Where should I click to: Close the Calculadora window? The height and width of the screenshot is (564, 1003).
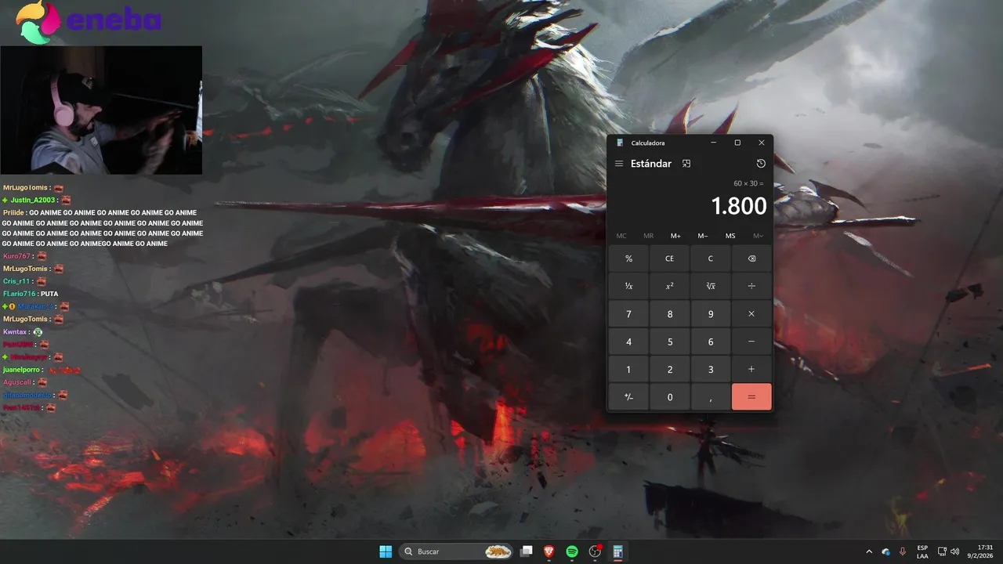pos(762,143)
